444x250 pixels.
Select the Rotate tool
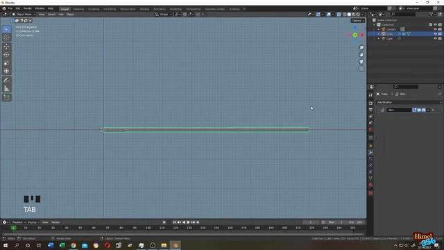(x=6, y=55)
